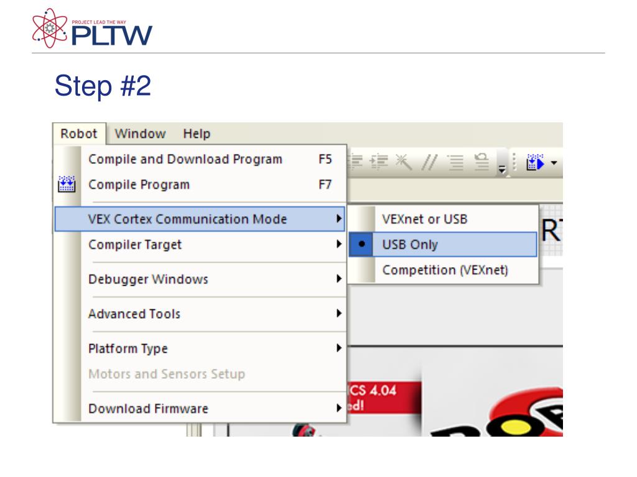Expand the Download Firmware arrow
Screen dimensions: 637x477
pyautogui.click(x=339, y=407)
